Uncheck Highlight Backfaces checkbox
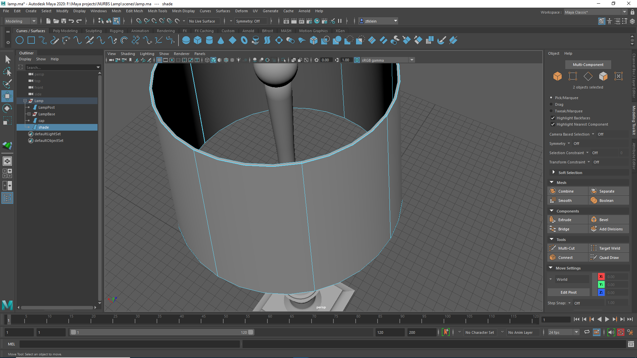This screenshot has height=358, width=637. click(x=553, y=118)
